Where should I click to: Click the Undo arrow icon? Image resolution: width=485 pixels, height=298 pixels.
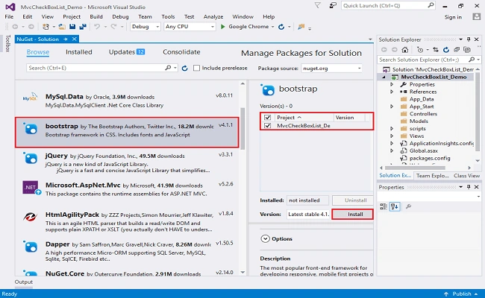pos(97,27)
